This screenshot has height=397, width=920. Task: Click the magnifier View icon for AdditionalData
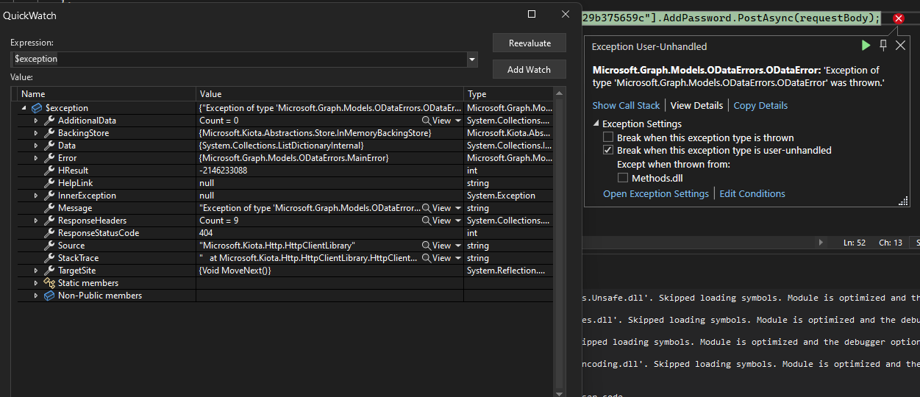pos(427,121)
